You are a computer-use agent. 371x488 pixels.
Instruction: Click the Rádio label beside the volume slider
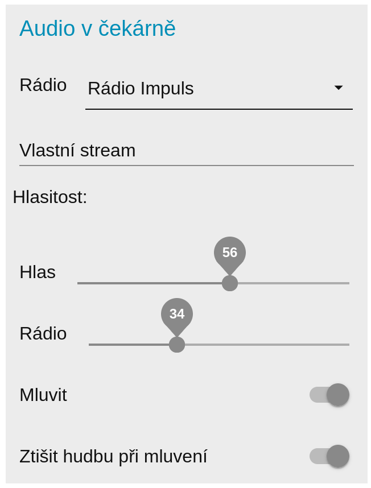[x=43, y=333]
